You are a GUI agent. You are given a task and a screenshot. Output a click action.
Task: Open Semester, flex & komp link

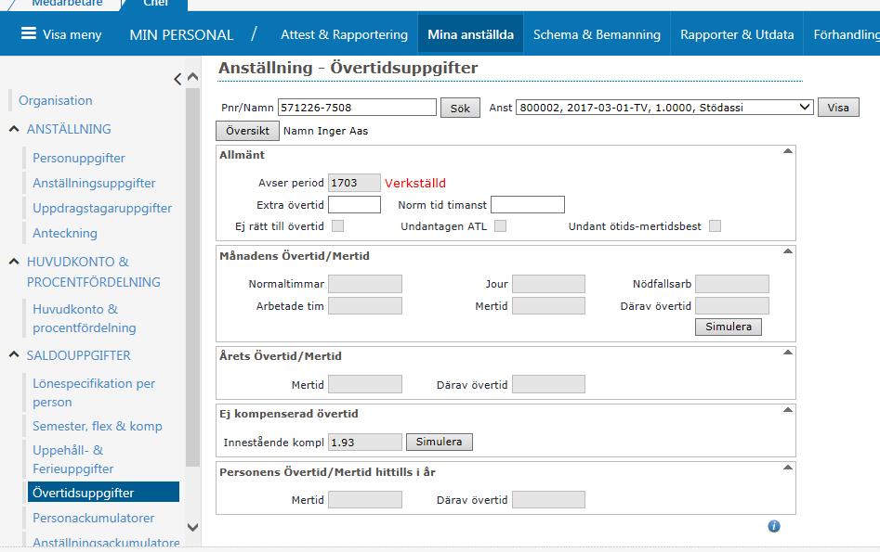[97, 426]
